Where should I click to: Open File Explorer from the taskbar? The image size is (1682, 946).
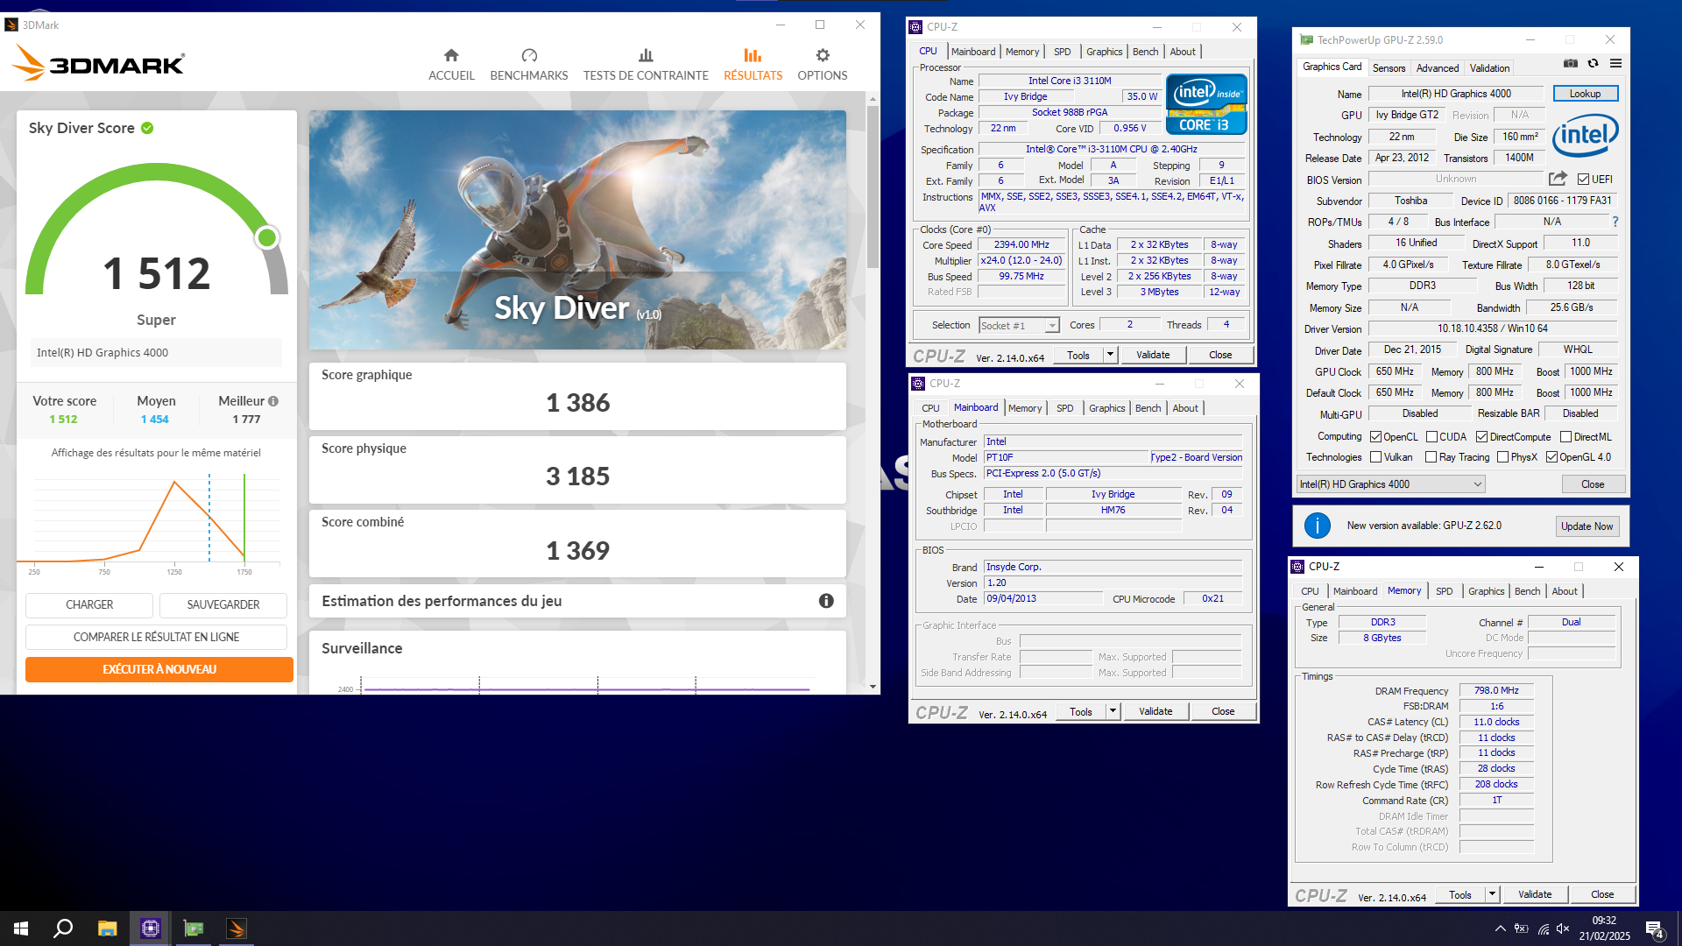click(107, 928)
